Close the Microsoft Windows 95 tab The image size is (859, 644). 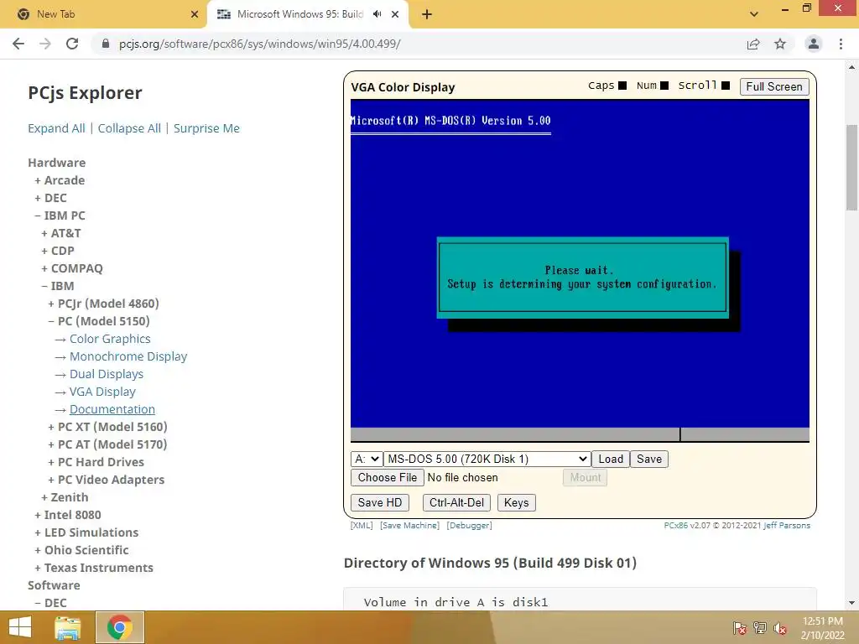point(395,14)
